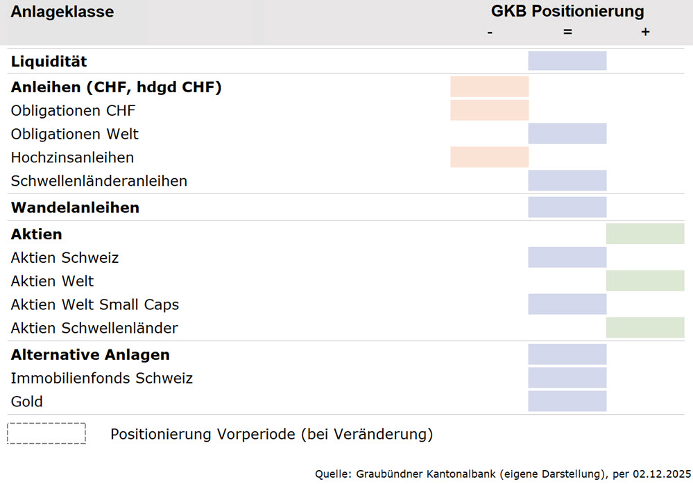
Task: Click the Immobilienfonds Schweiz label
Action: coord(101,379)
